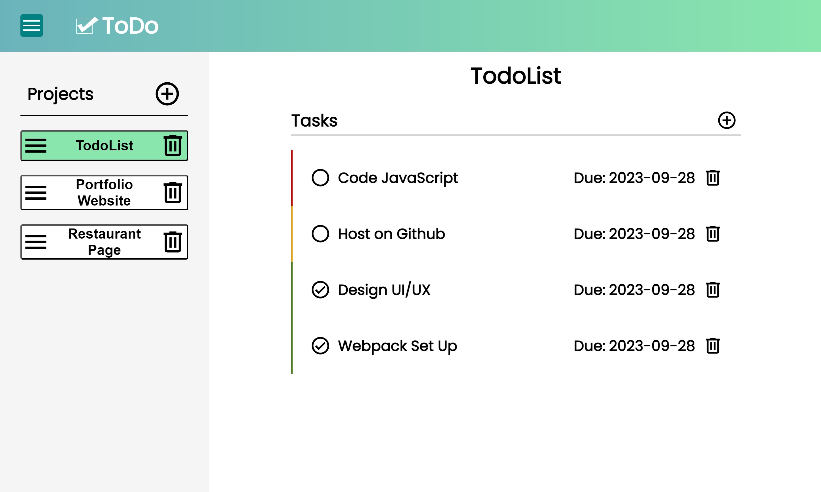Click the Tasks section heading
The height and width of the screenshot is (492, 821).
(x=314, y=120)
